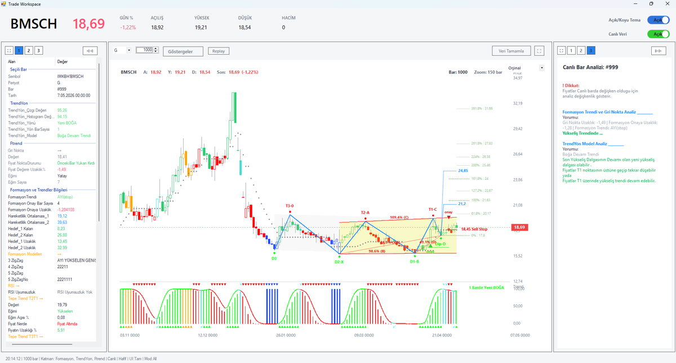
Task: Click the Ftrend section header
Action: [x=16, y=144]
